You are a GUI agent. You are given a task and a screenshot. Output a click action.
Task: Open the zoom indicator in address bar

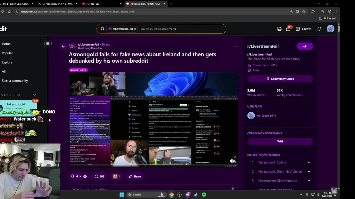[x=291, y=12]
